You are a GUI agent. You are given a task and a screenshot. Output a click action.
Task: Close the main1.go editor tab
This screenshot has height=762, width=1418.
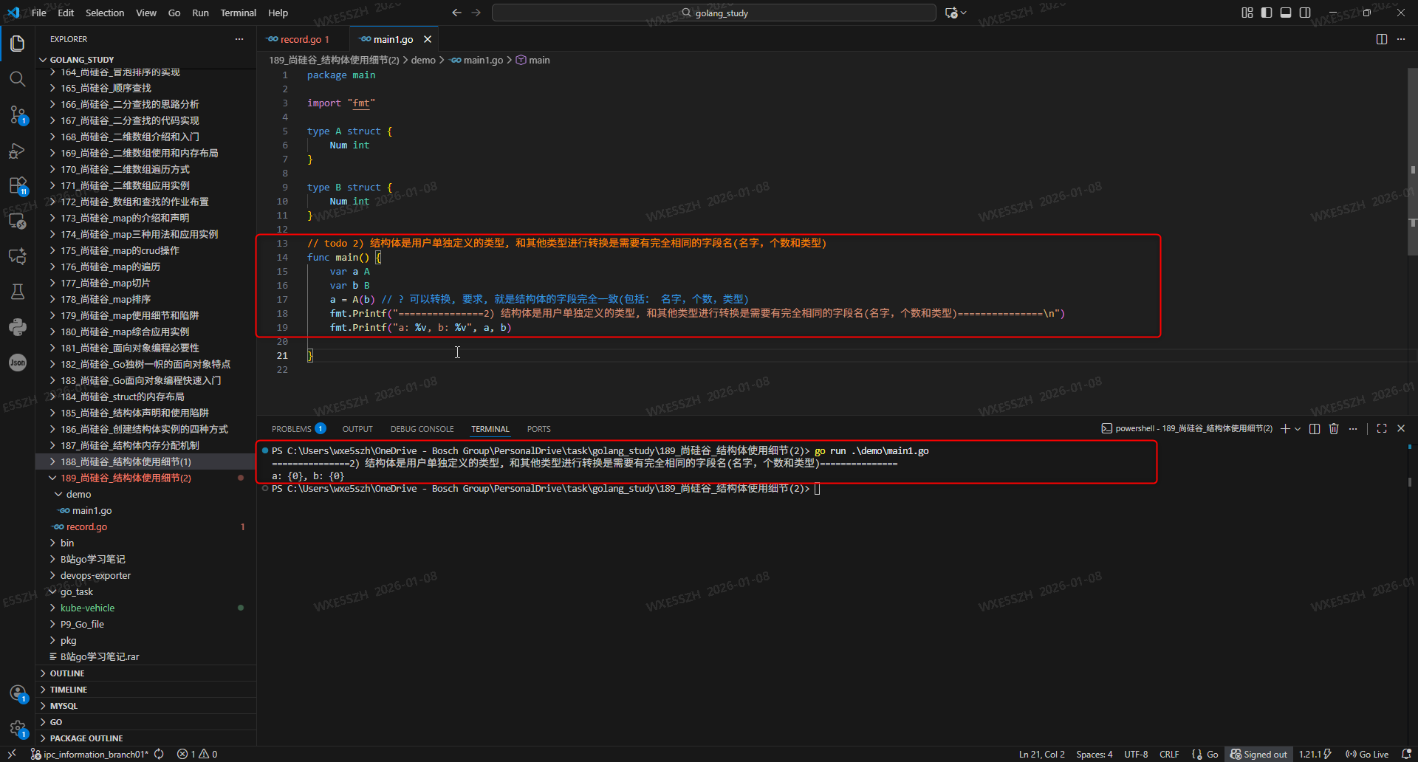(x=428, y=39)
